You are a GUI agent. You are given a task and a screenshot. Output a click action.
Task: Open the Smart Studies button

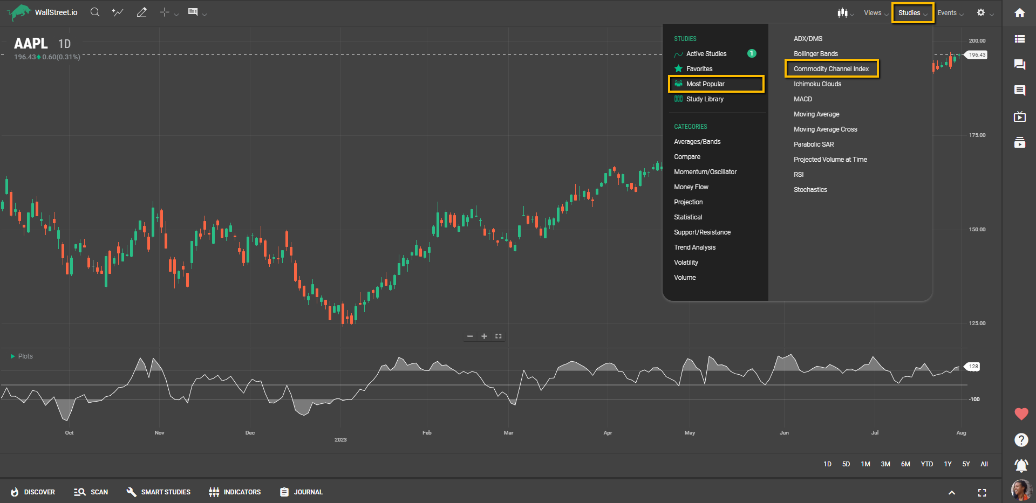tap(159, 492)
